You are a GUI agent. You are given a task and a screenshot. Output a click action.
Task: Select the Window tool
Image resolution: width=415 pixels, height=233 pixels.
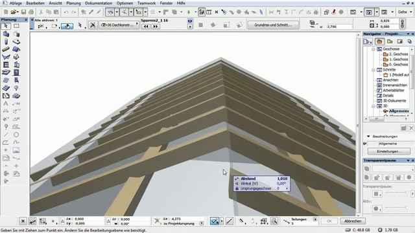click(x=6, y=65)
